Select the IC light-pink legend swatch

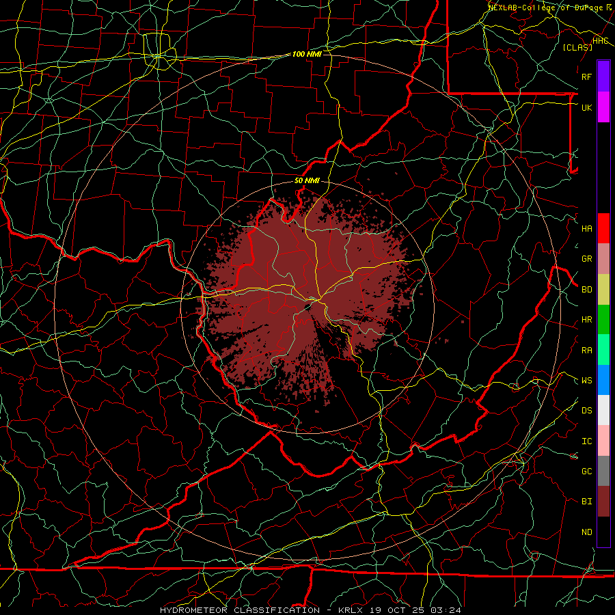(603, 441)
